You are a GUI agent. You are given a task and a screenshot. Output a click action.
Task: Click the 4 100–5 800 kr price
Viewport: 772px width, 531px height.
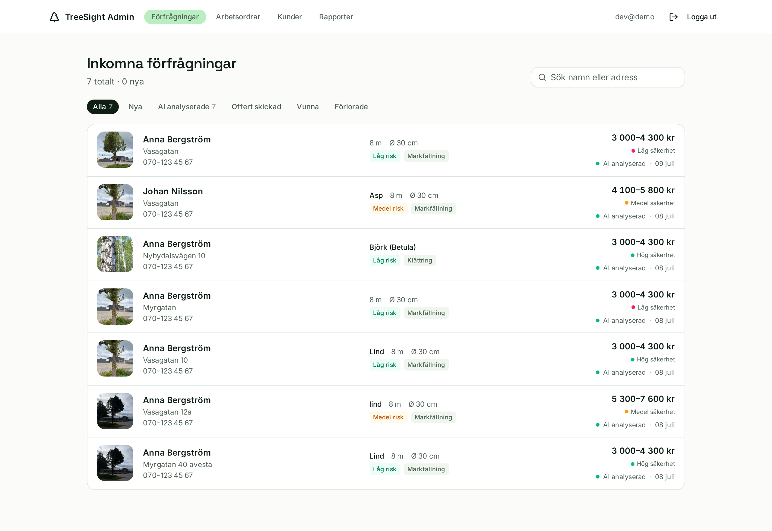[643, 190]
